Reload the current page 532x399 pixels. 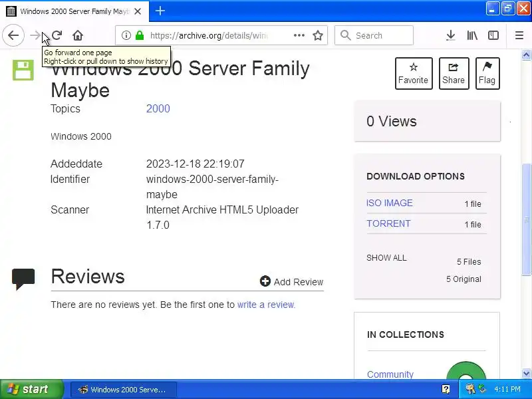click(57, 35)
